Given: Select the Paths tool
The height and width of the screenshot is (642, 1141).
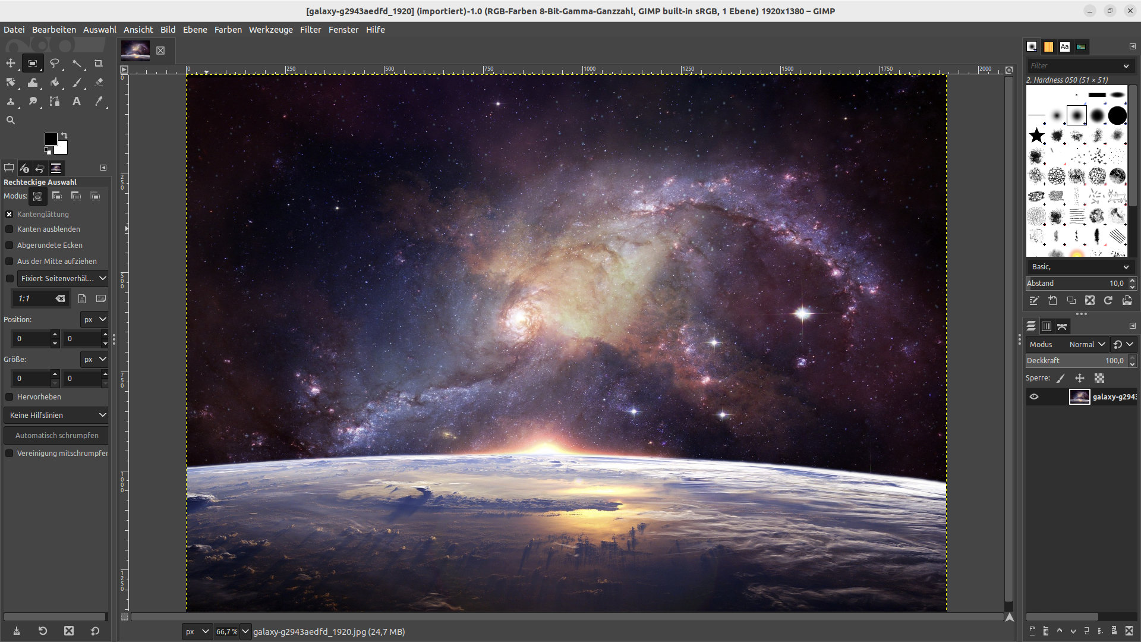Looking at the screenshot, I should (55, 102).
